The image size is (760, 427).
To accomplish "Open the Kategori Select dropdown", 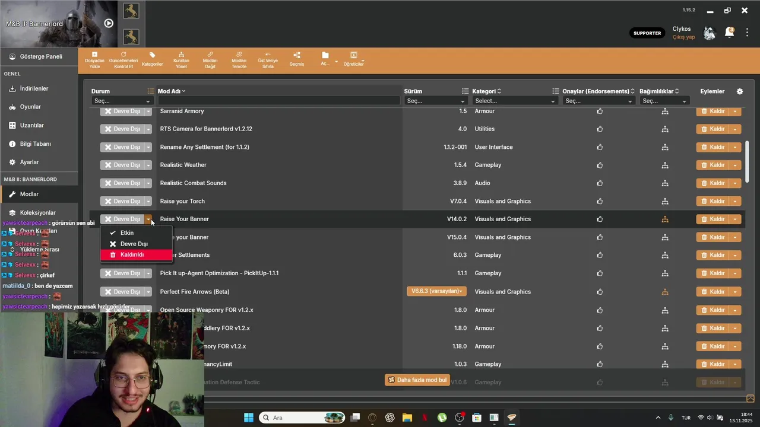I will click(x=514, y=101).
